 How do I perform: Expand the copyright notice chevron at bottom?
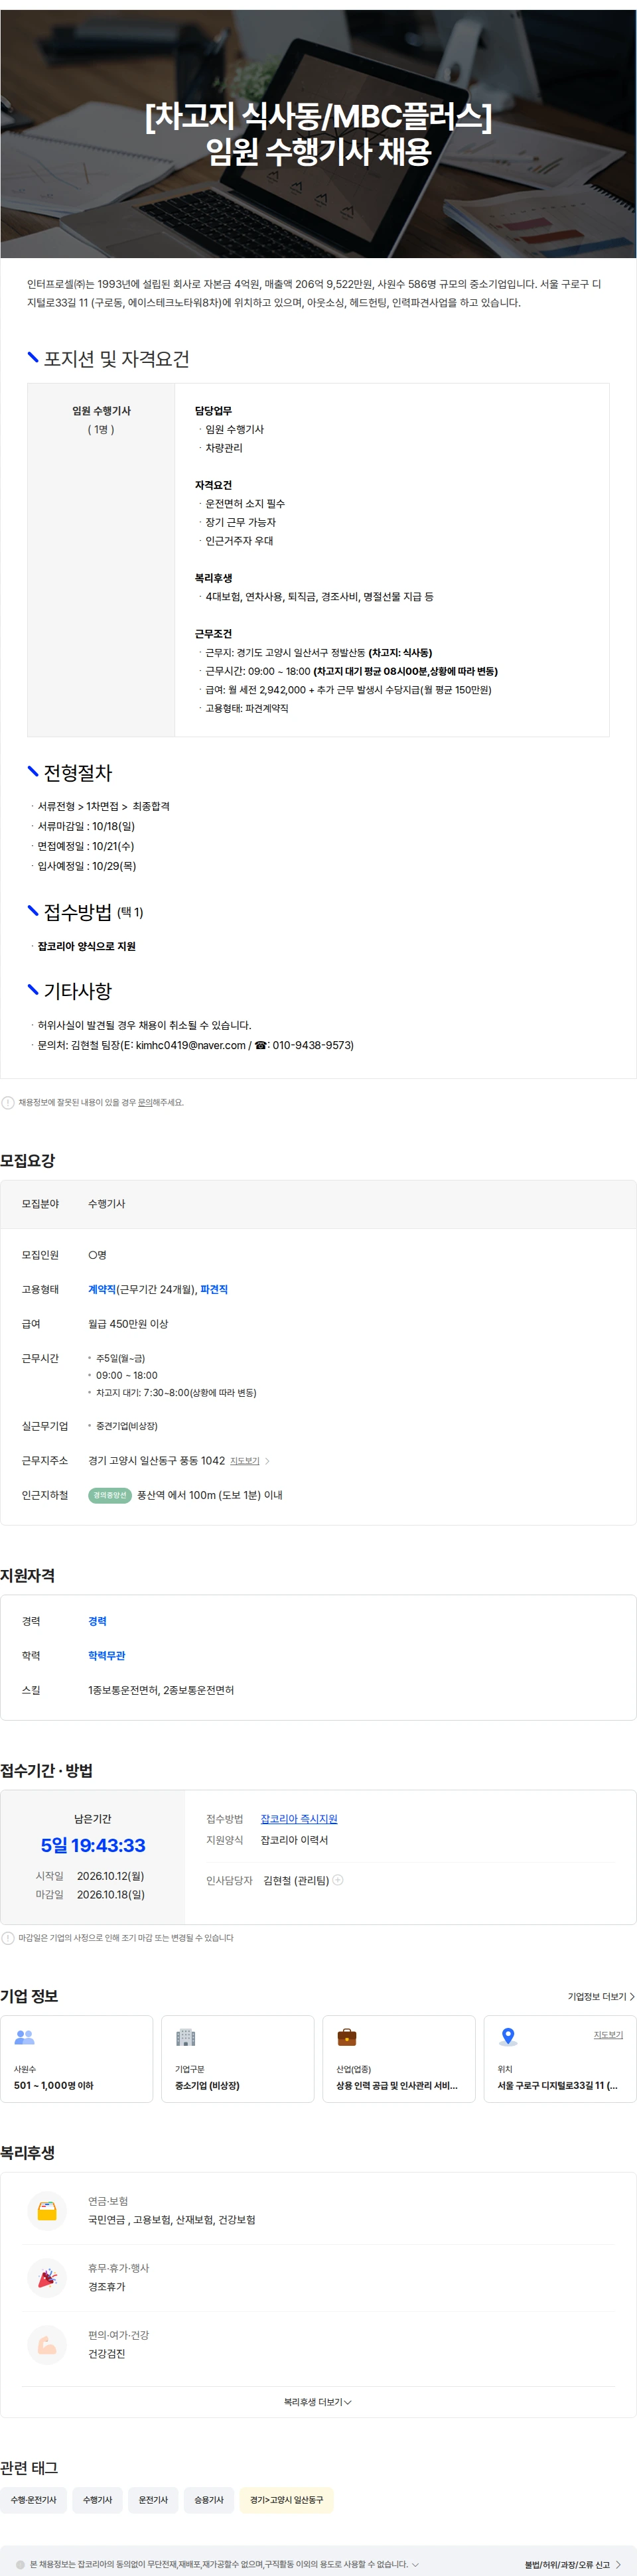click(415, 2564)
